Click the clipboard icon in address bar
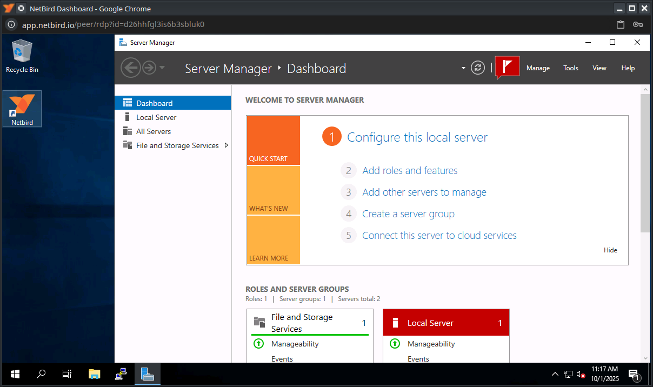This screenshot has width=653, height=387. (x=621, y=24)
